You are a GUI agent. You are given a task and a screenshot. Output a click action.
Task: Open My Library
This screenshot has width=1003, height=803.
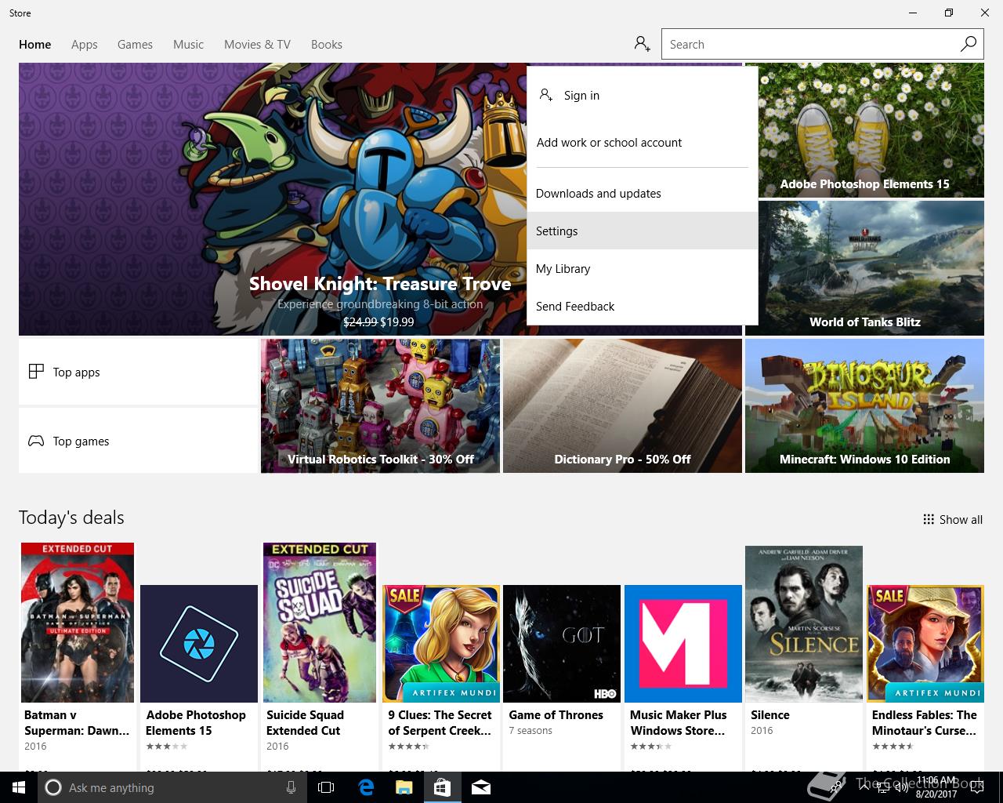[x=643, y=268]
